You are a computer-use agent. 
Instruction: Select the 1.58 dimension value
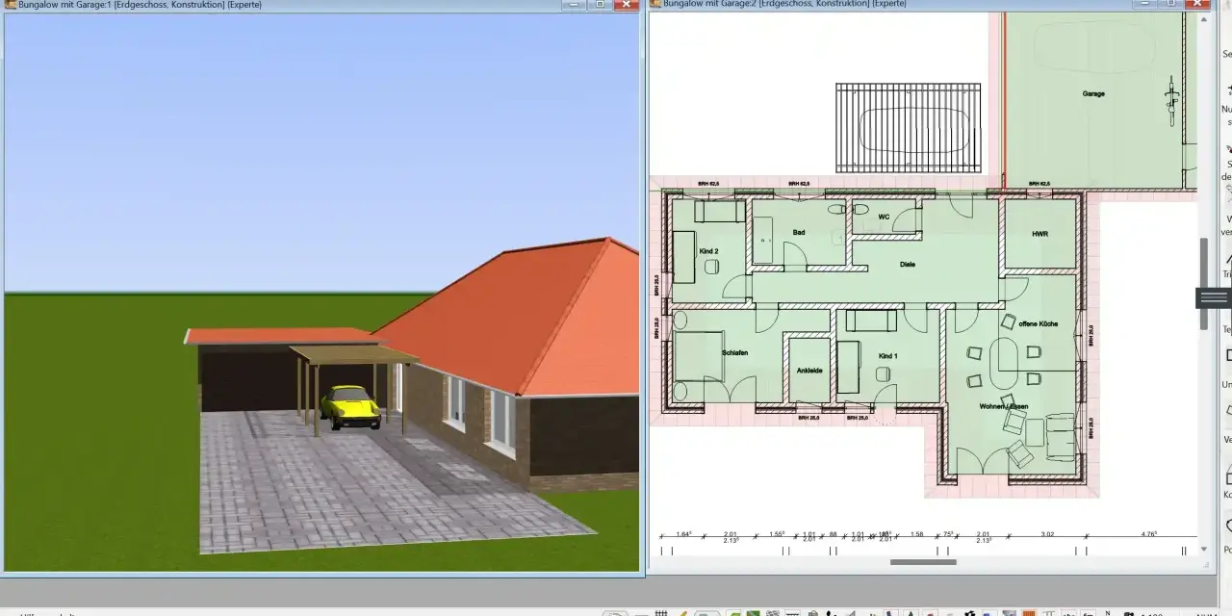tap(916, 534)
